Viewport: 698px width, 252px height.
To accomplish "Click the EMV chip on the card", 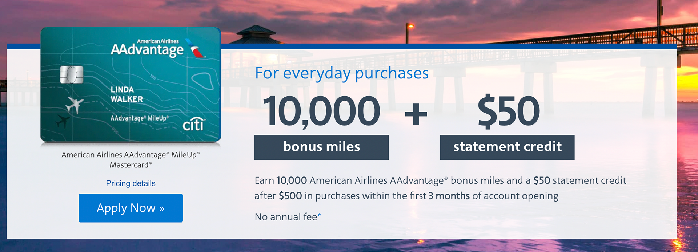I will click(x=72, y=75).
